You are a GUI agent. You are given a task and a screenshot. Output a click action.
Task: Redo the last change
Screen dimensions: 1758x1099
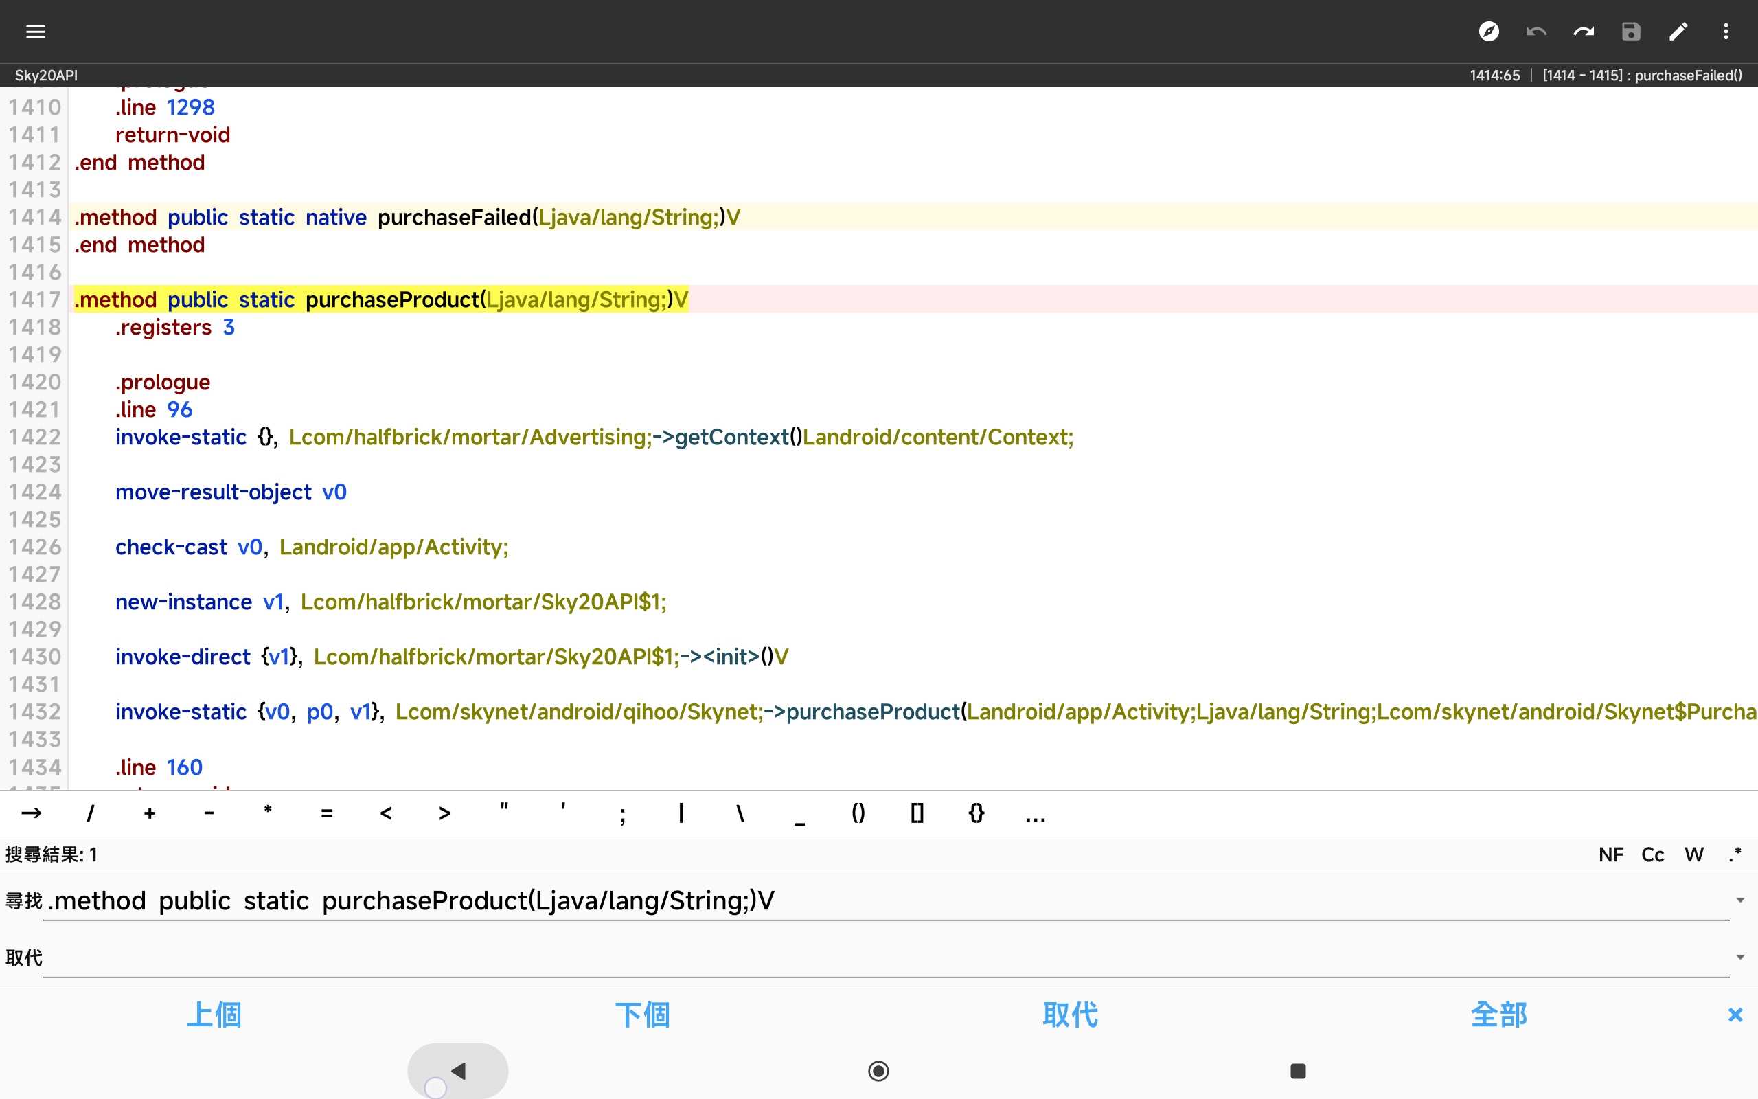[1584, 32]
